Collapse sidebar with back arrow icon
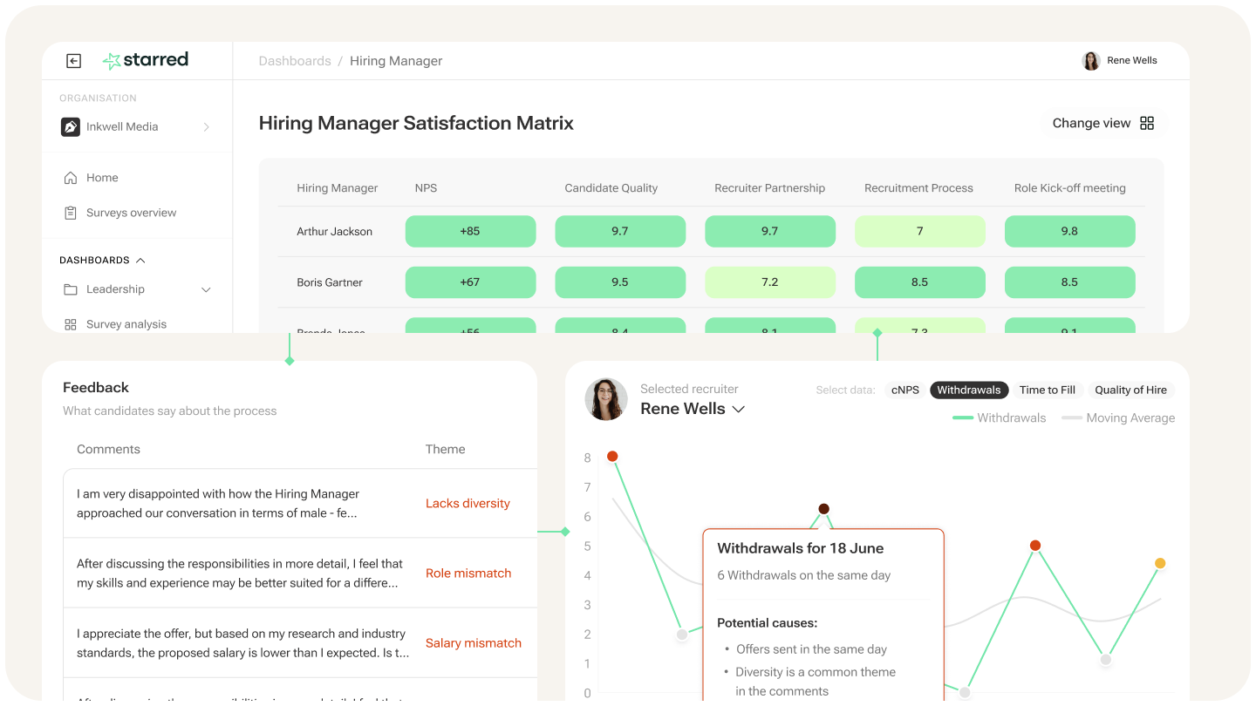The width and height of the screenshot is (1256, 706). (74, 61)
